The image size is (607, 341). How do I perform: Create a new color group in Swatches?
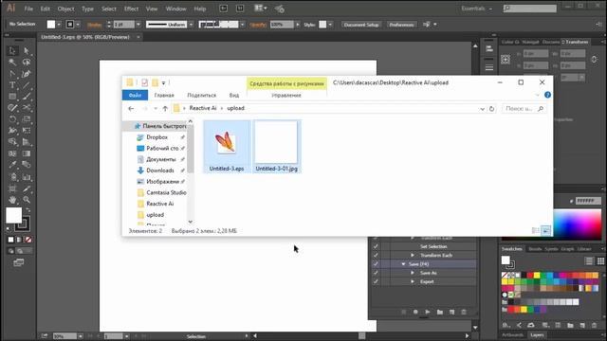point(570,326)
